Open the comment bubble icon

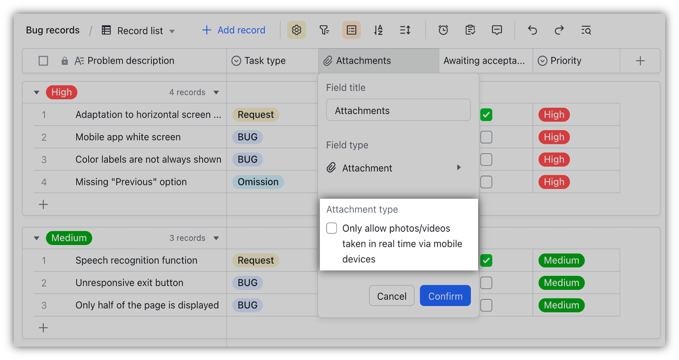click(x=497, y=30)
